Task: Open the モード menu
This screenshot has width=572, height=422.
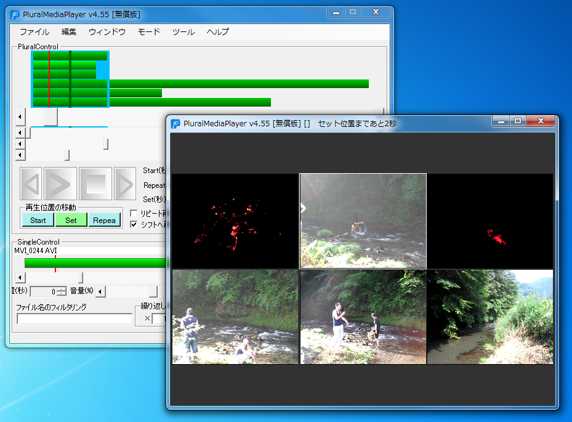Action: (148, 32)
